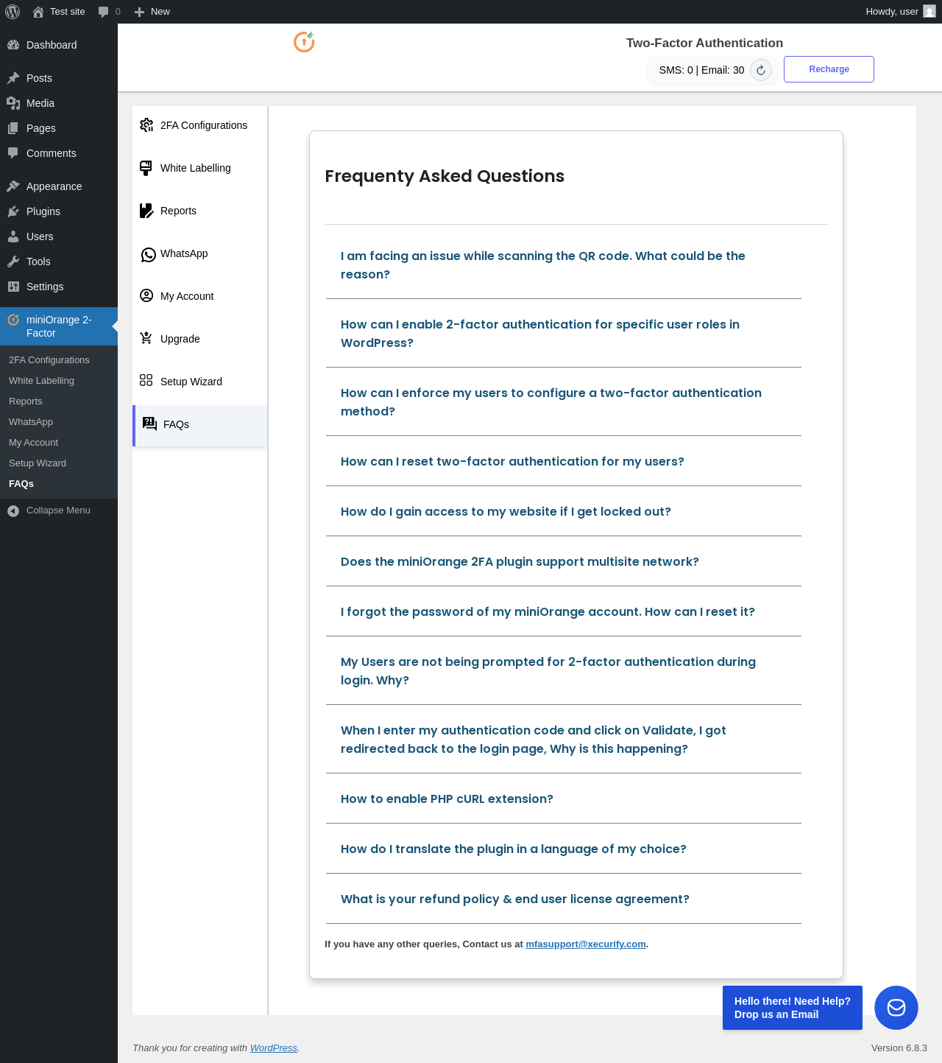Viewport: 942px width, 1063px height.
Task: Click the Pages icon in sidebar
Action: [13, 128]
